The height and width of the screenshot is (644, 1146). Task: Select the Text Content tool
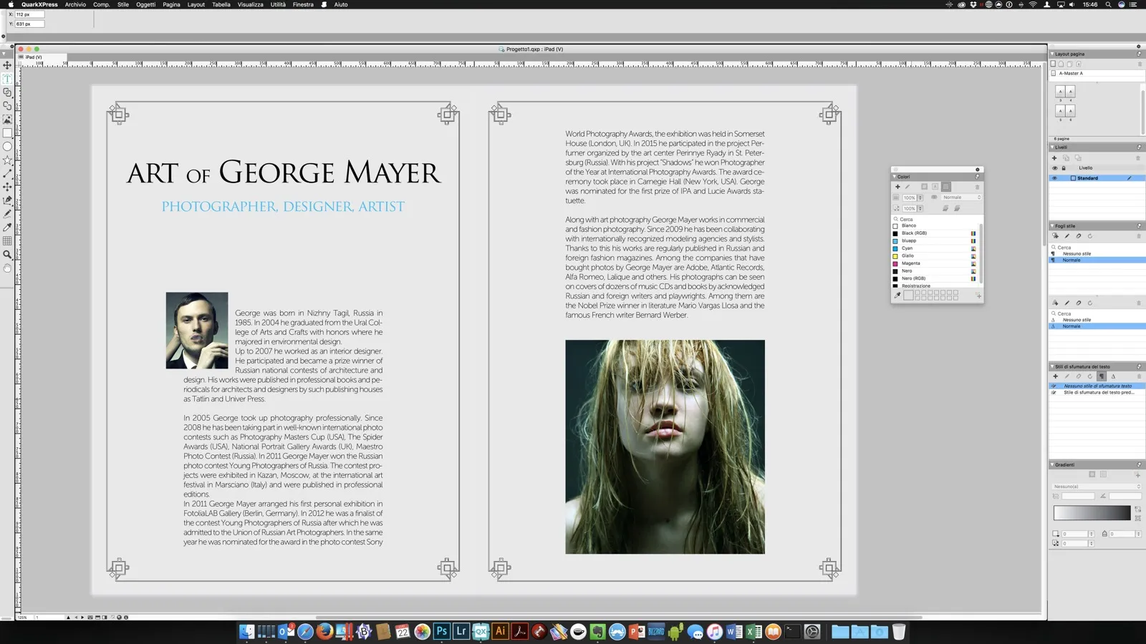coord(7,79)
